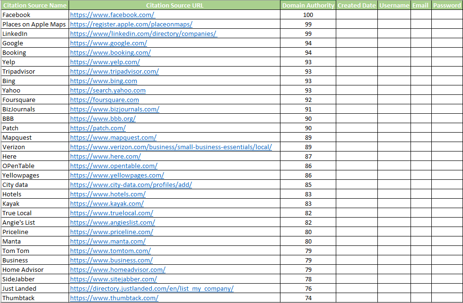This screenshot has width=463, height=303.
Task: Open the mapquest.com link
Action: [113, 137]
